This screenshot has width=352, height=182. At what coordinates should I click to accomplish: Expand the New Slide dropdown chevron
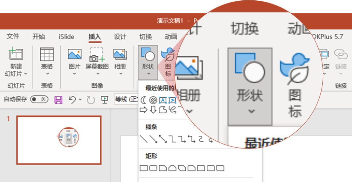pyautogui.click(x=26, y=74)
